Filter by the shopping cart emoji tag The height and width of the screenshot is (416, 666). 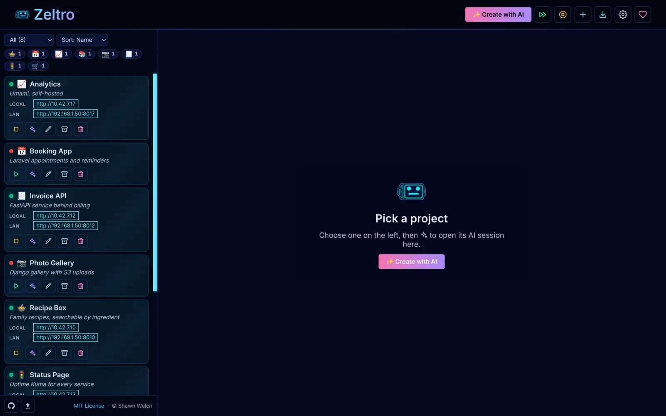[38, 66]
